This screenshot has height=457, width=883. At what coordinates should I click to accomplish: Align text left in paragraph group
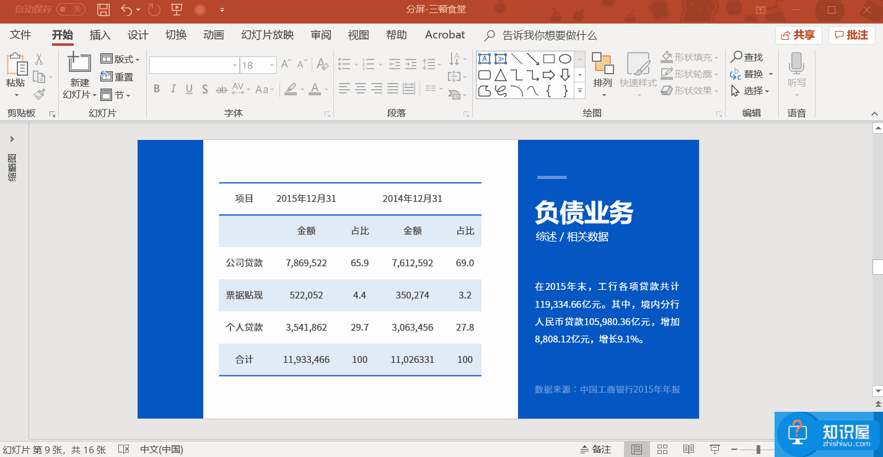(345, 89)
